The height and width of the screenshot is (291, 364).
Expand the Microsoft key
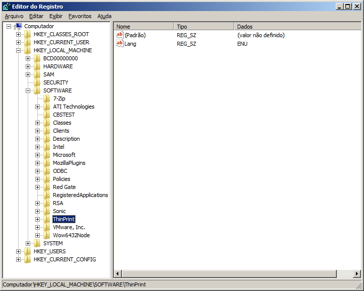click(x=37, y=155)
